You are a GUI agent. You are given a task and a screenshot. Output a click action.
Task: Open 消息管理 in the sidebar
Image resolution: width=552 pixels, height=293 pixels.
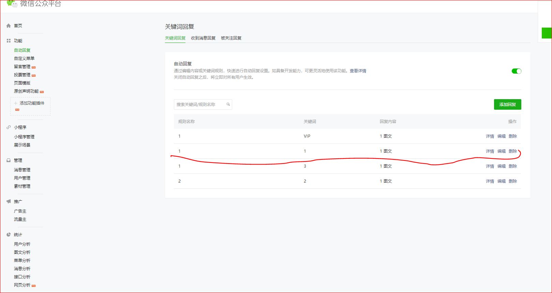(x=22, y=170)
